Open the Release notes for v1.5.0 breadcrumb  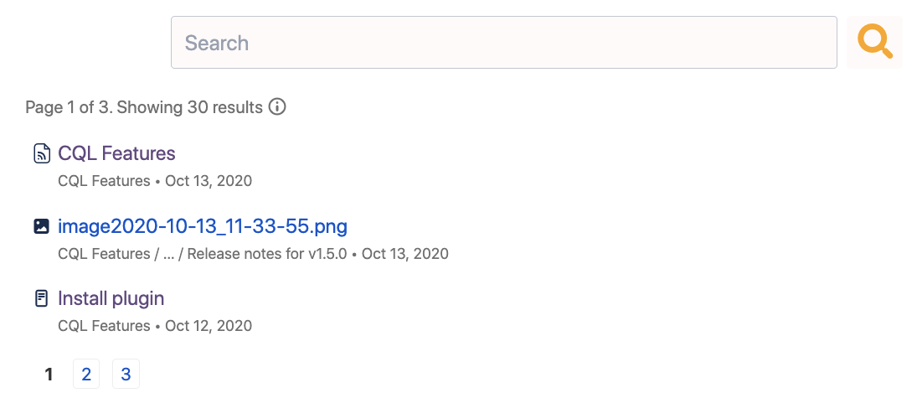267,254
